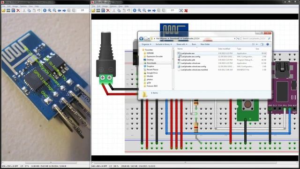Open recent locations arrow beside Forward button

tap(149, 38)
